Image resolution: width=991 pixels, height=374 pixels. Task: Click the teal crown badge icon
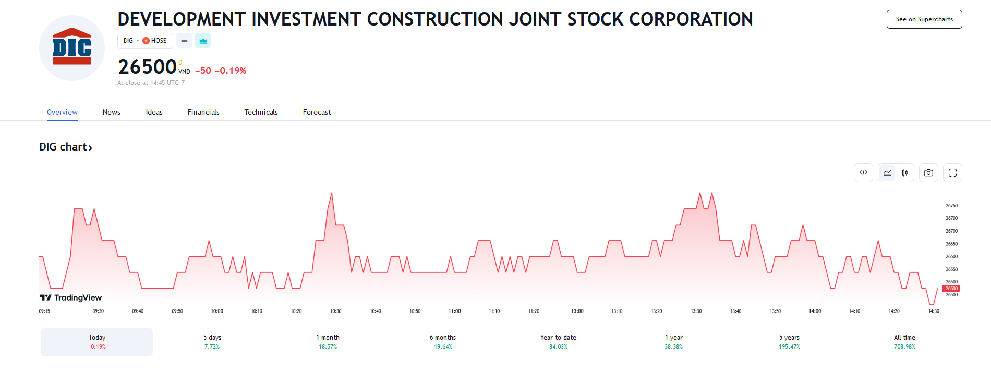click(203, 41)
